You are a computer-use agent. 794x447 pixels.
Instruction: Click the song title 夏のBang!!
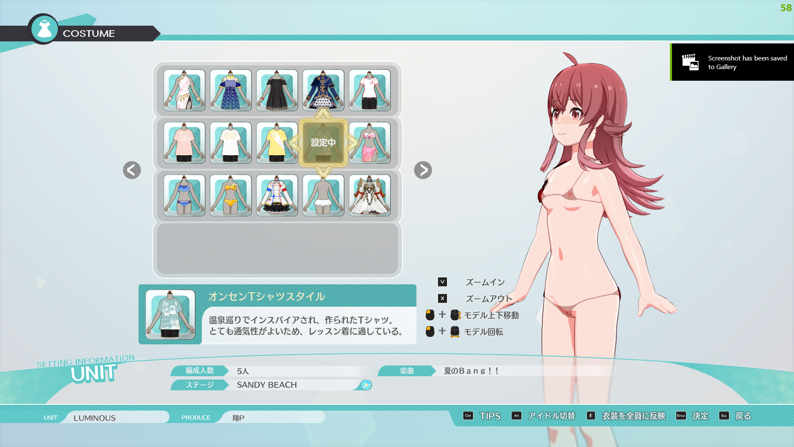tap(472, 371)
